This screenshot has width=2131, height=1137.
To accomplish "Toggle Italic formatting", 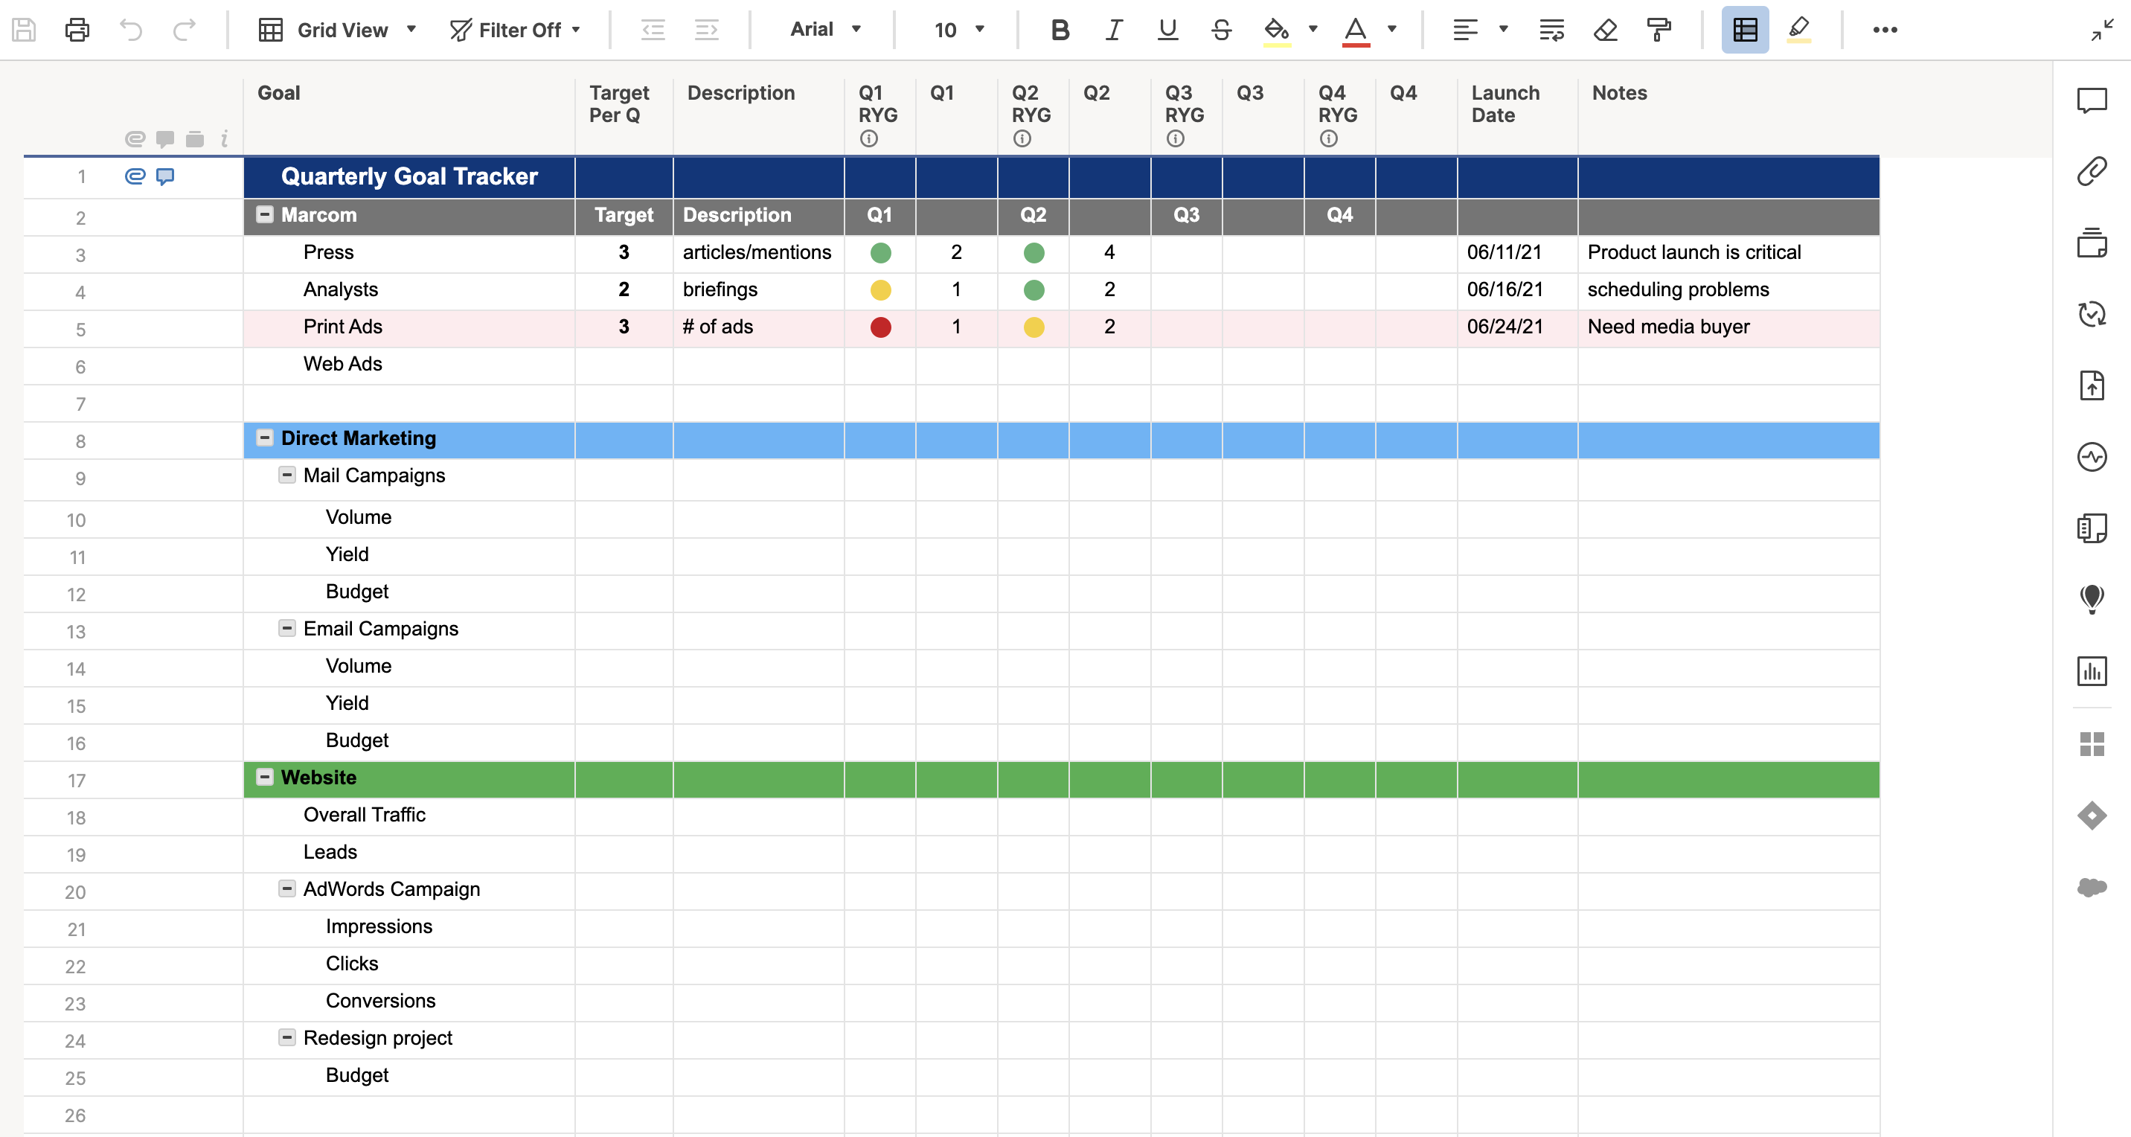I will [1113, 30].
